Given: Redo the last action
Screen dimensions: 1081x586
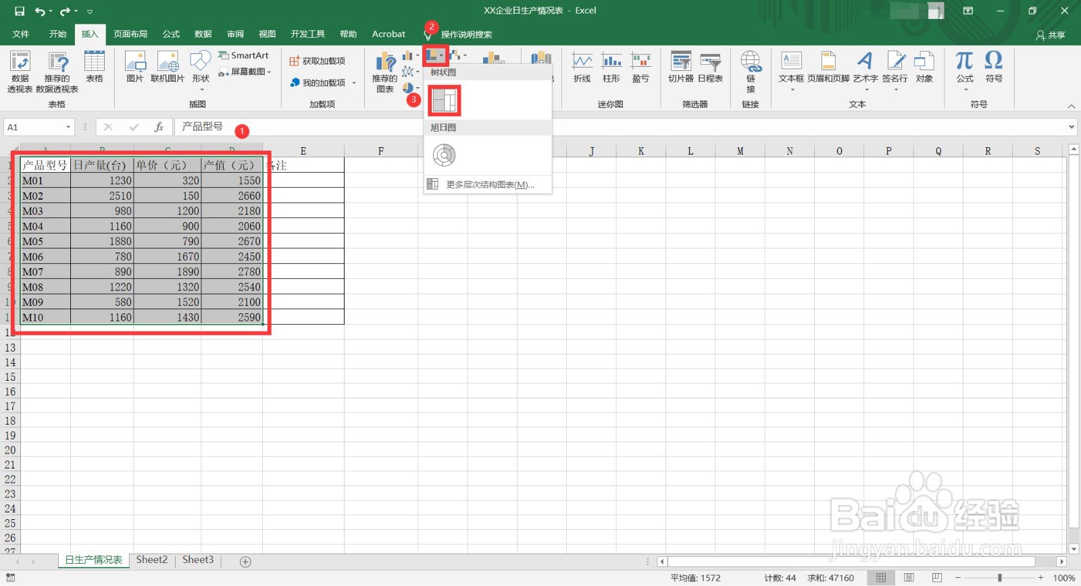Looking at the screenshot, I should [65, 11].
